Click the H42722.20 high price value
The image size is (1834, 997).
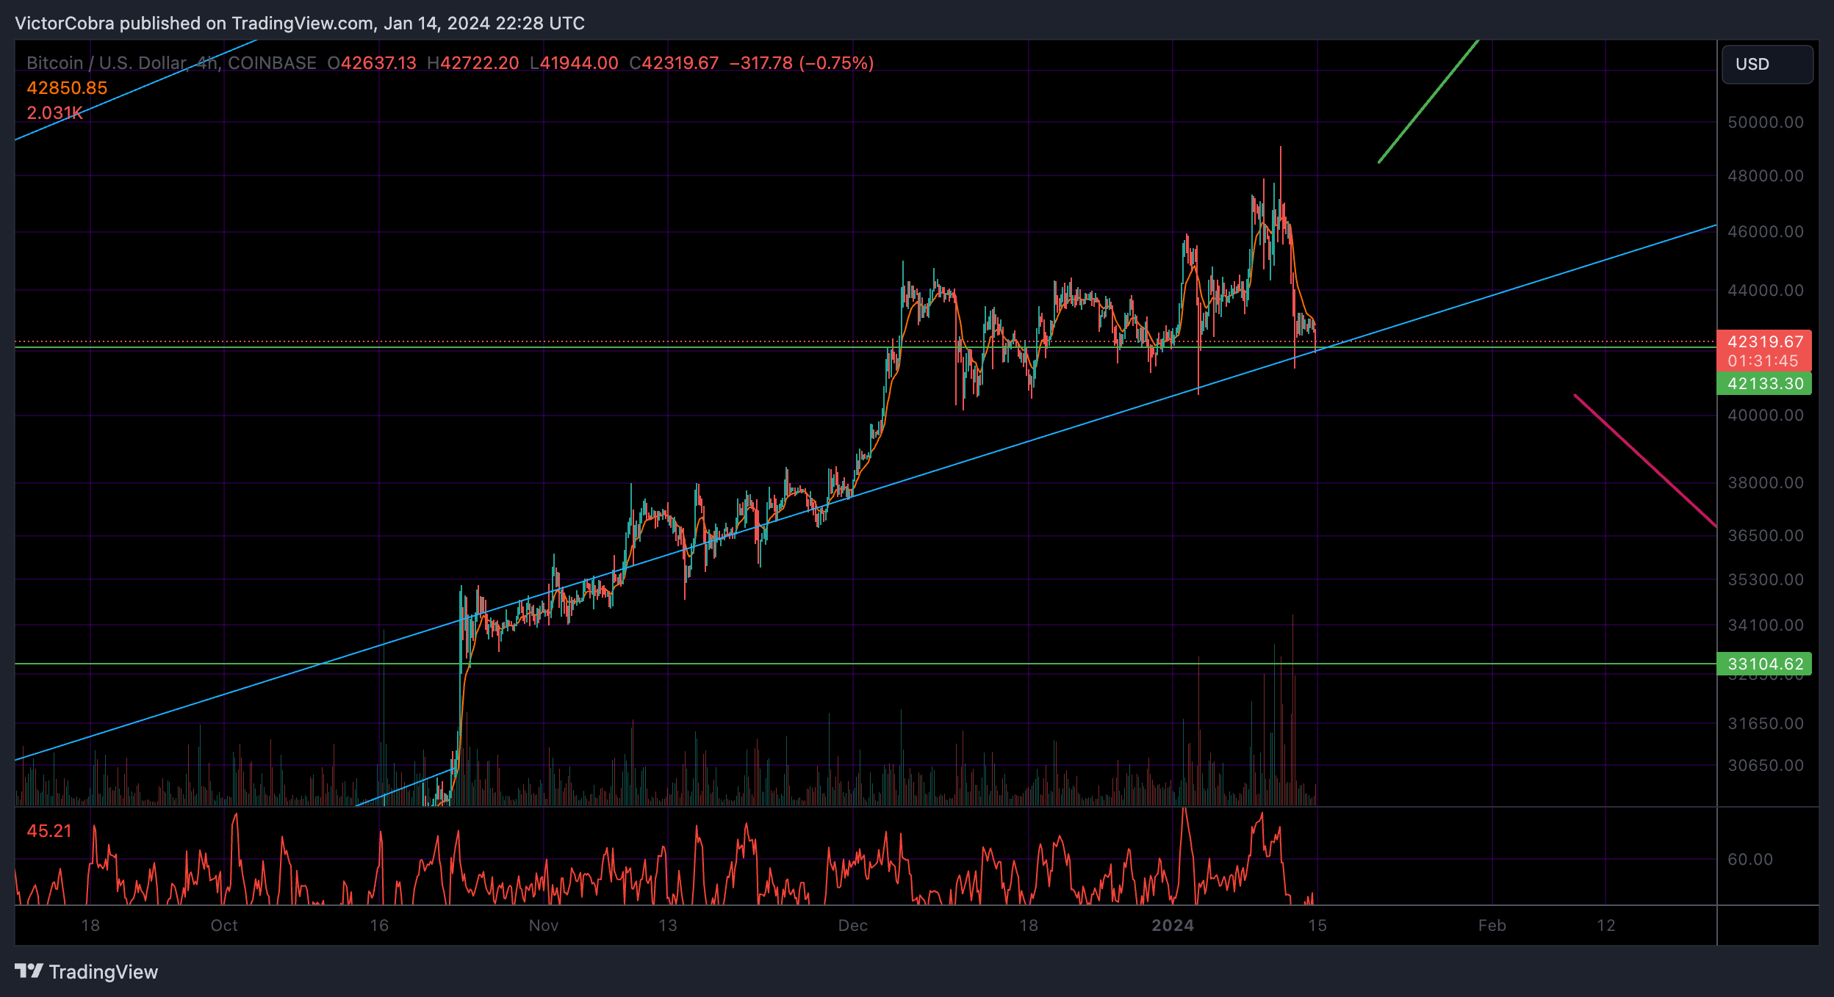473,63
